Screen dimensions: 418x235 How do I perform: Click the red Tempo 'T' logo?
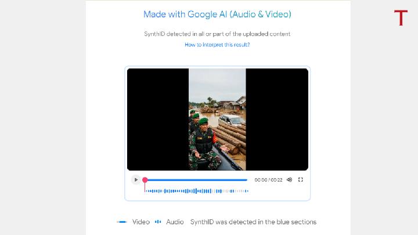click(401, 18)
